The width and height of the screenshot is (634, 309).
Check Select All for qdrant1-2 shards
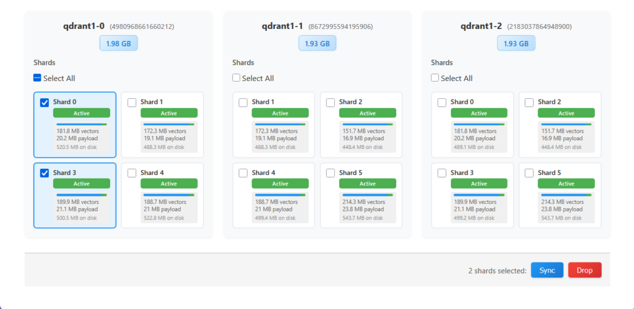tap(435, 78)
